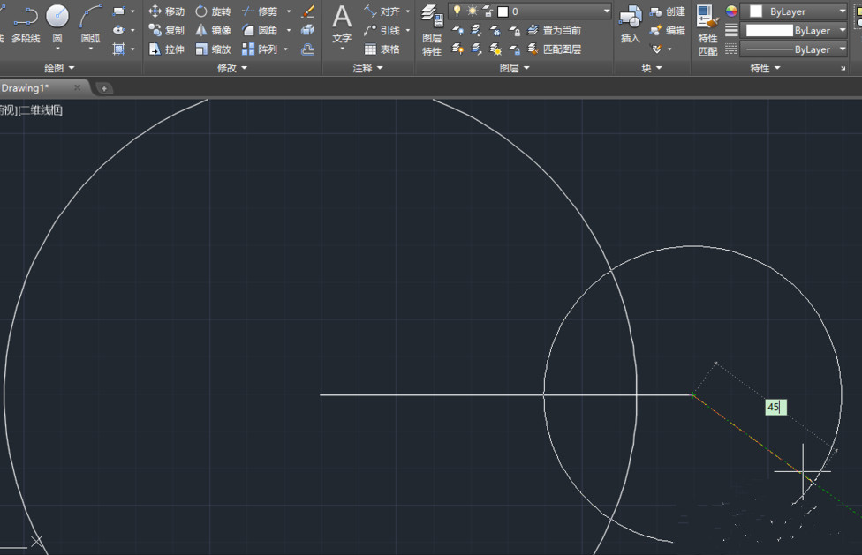Close the Drawing1* tab
862x555 pixels.
78,87
